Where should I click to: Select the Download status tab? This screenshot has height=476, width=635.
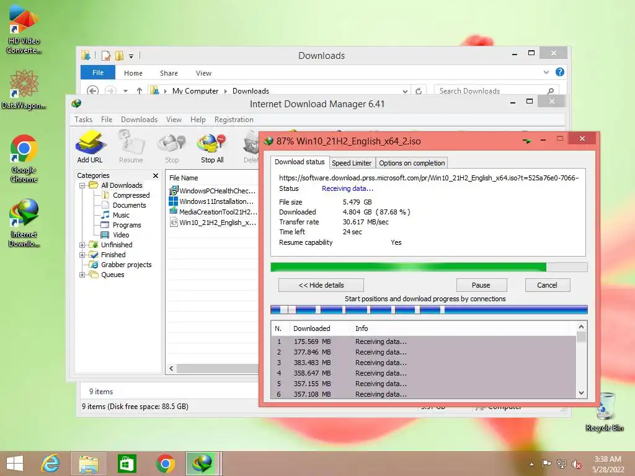(x=300, y=162)
